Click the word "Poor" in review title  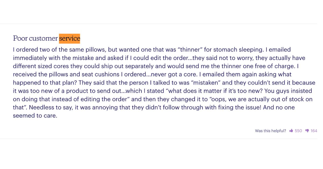(20, 38)
